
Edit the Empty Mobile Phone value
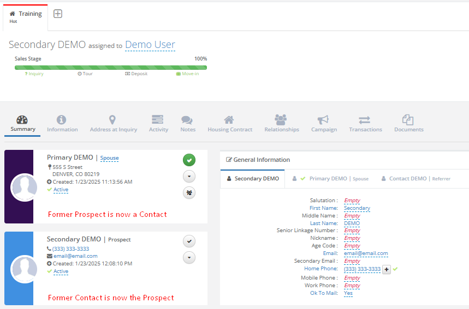(352, 278)
